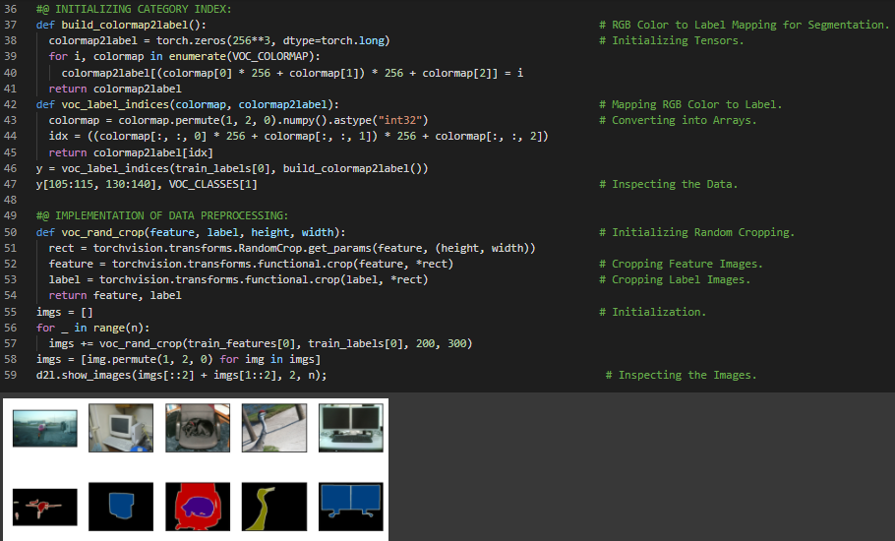Click line number 50

12,232
